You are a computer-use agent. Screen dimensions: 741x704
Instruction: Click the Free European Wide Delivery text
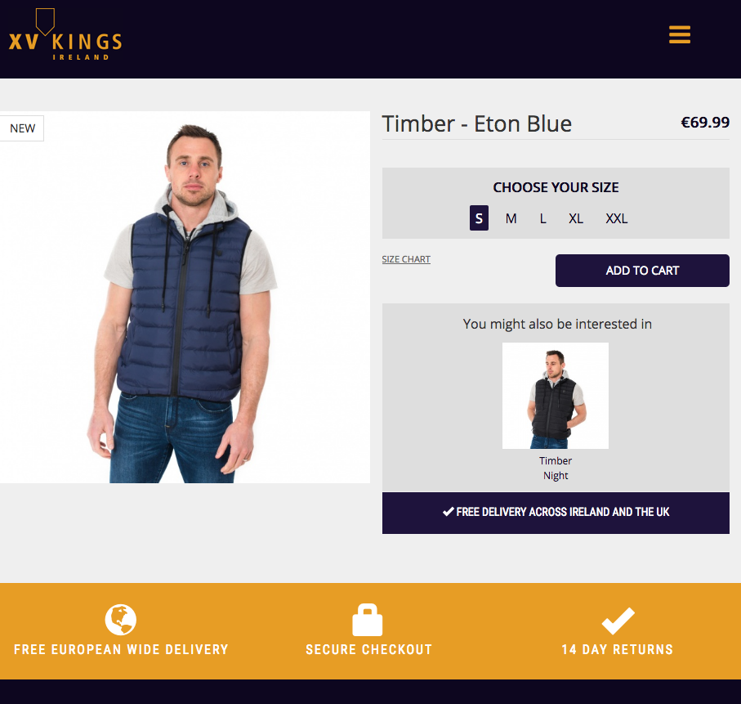(x=121, y=649)
